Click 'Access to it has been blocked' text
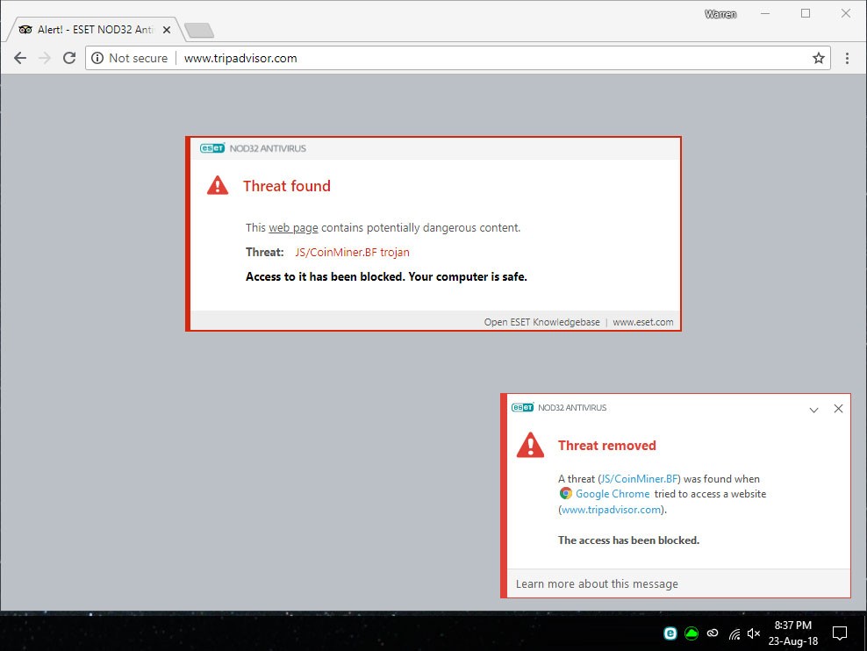 tap(326, 277)
